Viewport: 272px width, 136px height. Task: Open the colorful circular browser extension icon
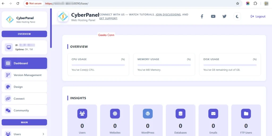[x=248, y=3]
